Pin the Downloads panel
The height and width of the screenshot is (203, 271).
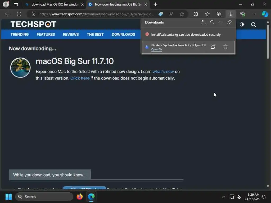pyautogui.click(x=229, y=22)
